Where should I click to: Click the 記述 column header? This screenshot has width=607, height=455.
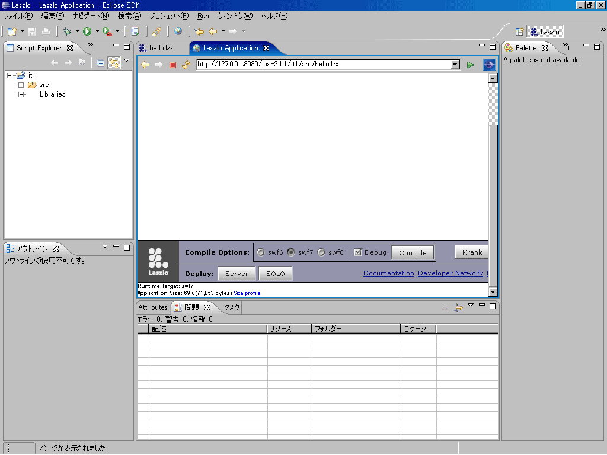pos(208,329)
